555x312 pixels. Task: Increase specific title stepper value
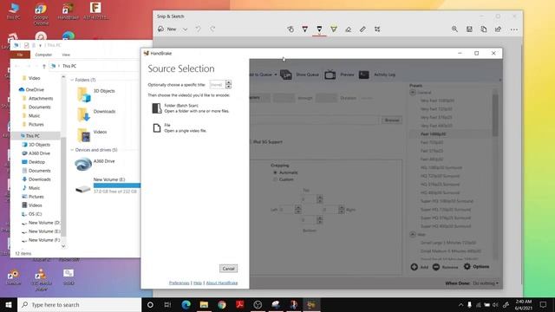[x=228, y=82]
